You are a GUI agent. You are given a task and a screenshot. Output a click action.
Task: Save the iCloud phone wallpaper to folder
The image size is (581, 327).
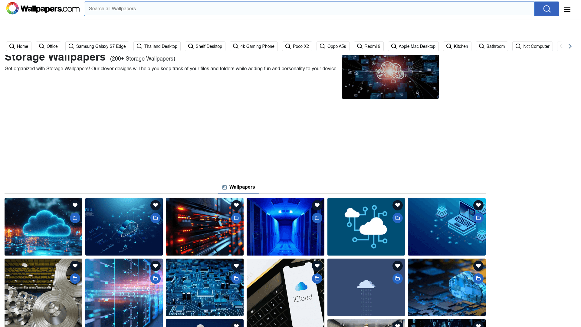point(317,279)
